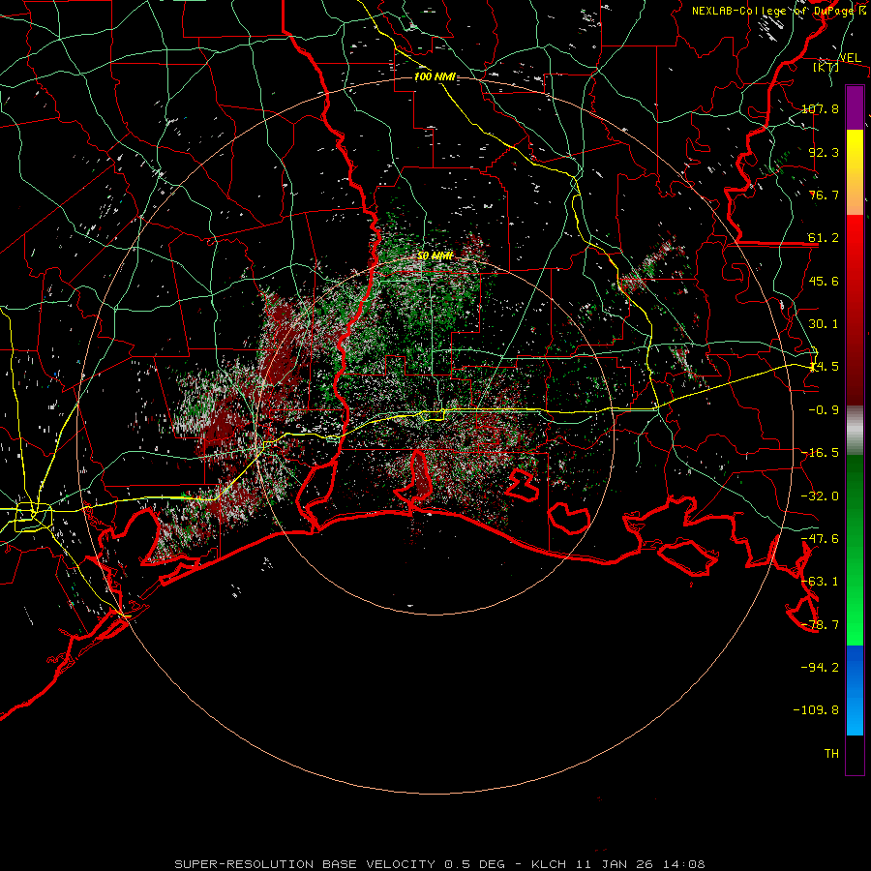Click the 45.6 scale value
The image size is (871, 871).
click(824, 281)
